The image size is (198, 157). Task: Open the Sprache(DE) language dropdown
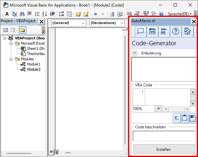180,14
